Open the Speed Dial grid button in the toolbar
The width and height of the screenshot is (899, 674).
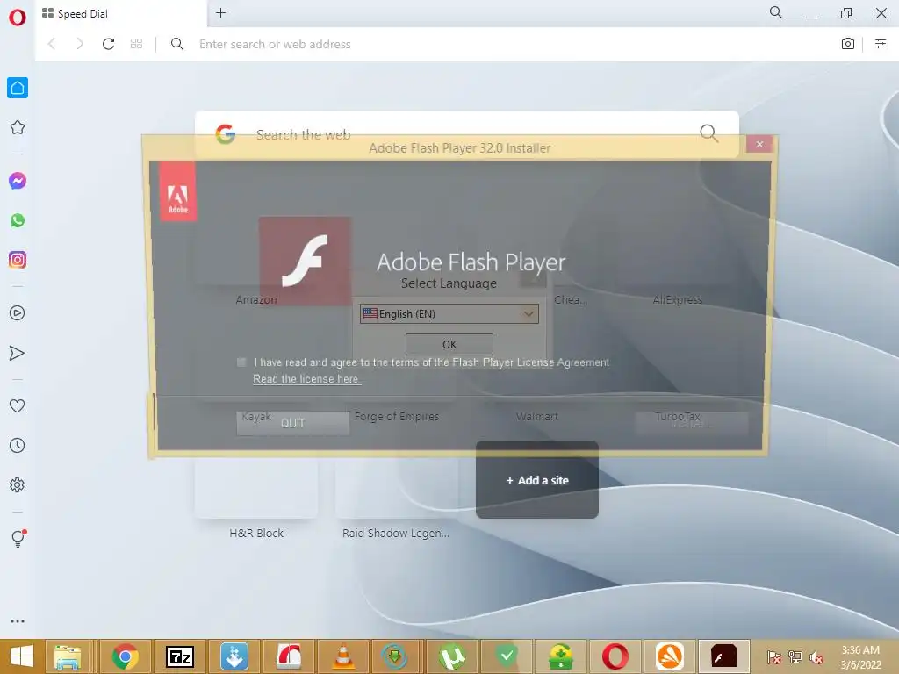pyautogui.click(x=136, y=44)
